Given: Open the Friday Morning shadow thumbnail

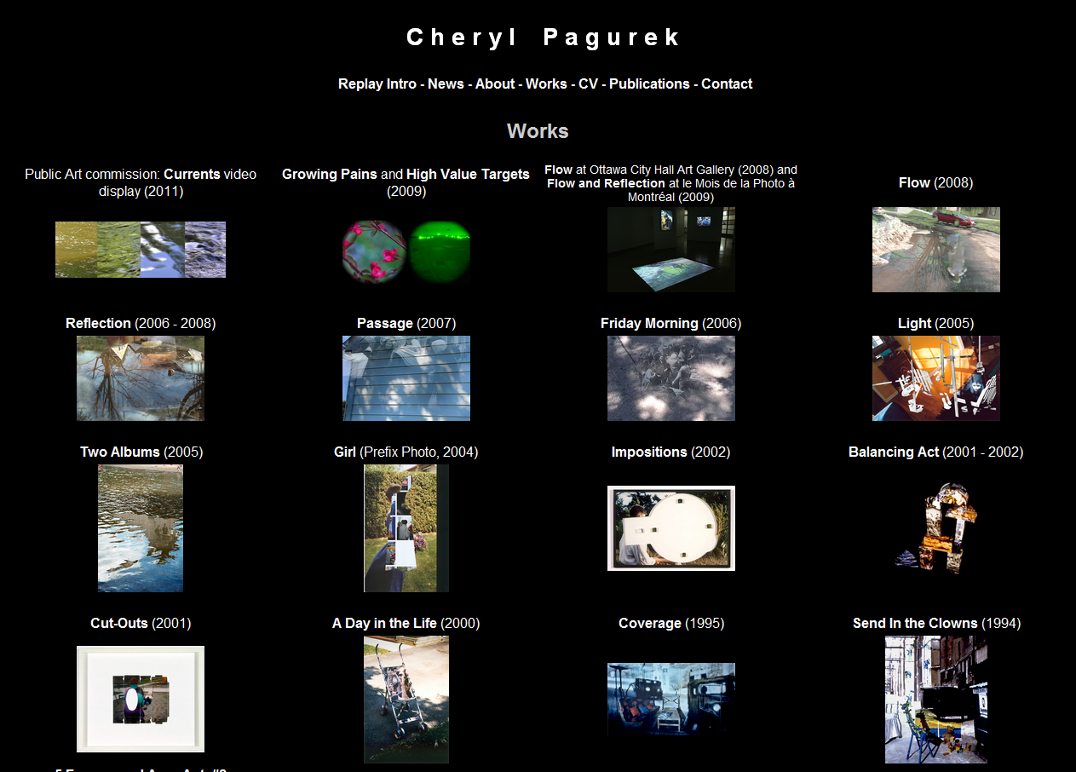Looking at the screenshot, I should [x=670, y=378].
